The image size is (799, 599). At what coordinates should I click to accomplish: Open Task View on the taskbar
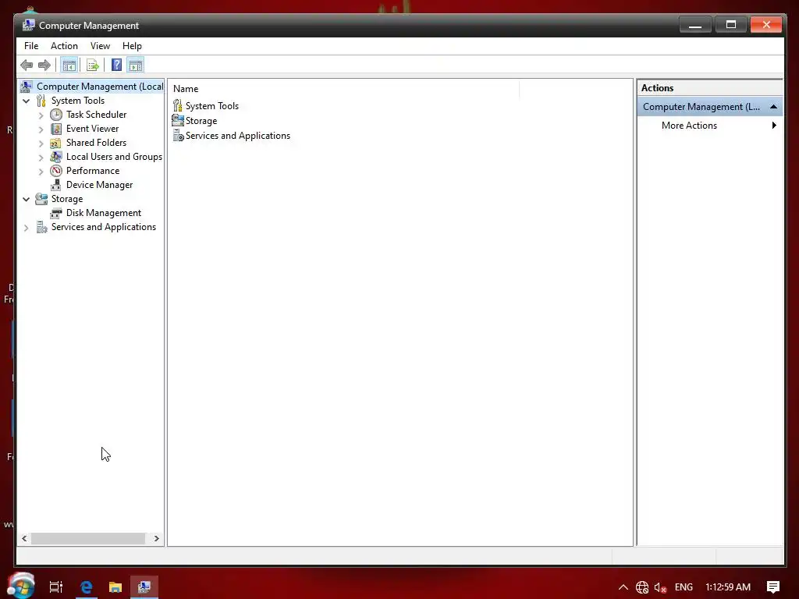click(56, 587)
